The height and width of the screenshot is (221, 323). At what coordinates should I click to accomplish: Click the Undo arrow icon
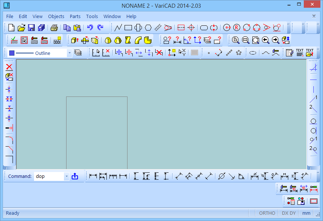tap(90, 28)
